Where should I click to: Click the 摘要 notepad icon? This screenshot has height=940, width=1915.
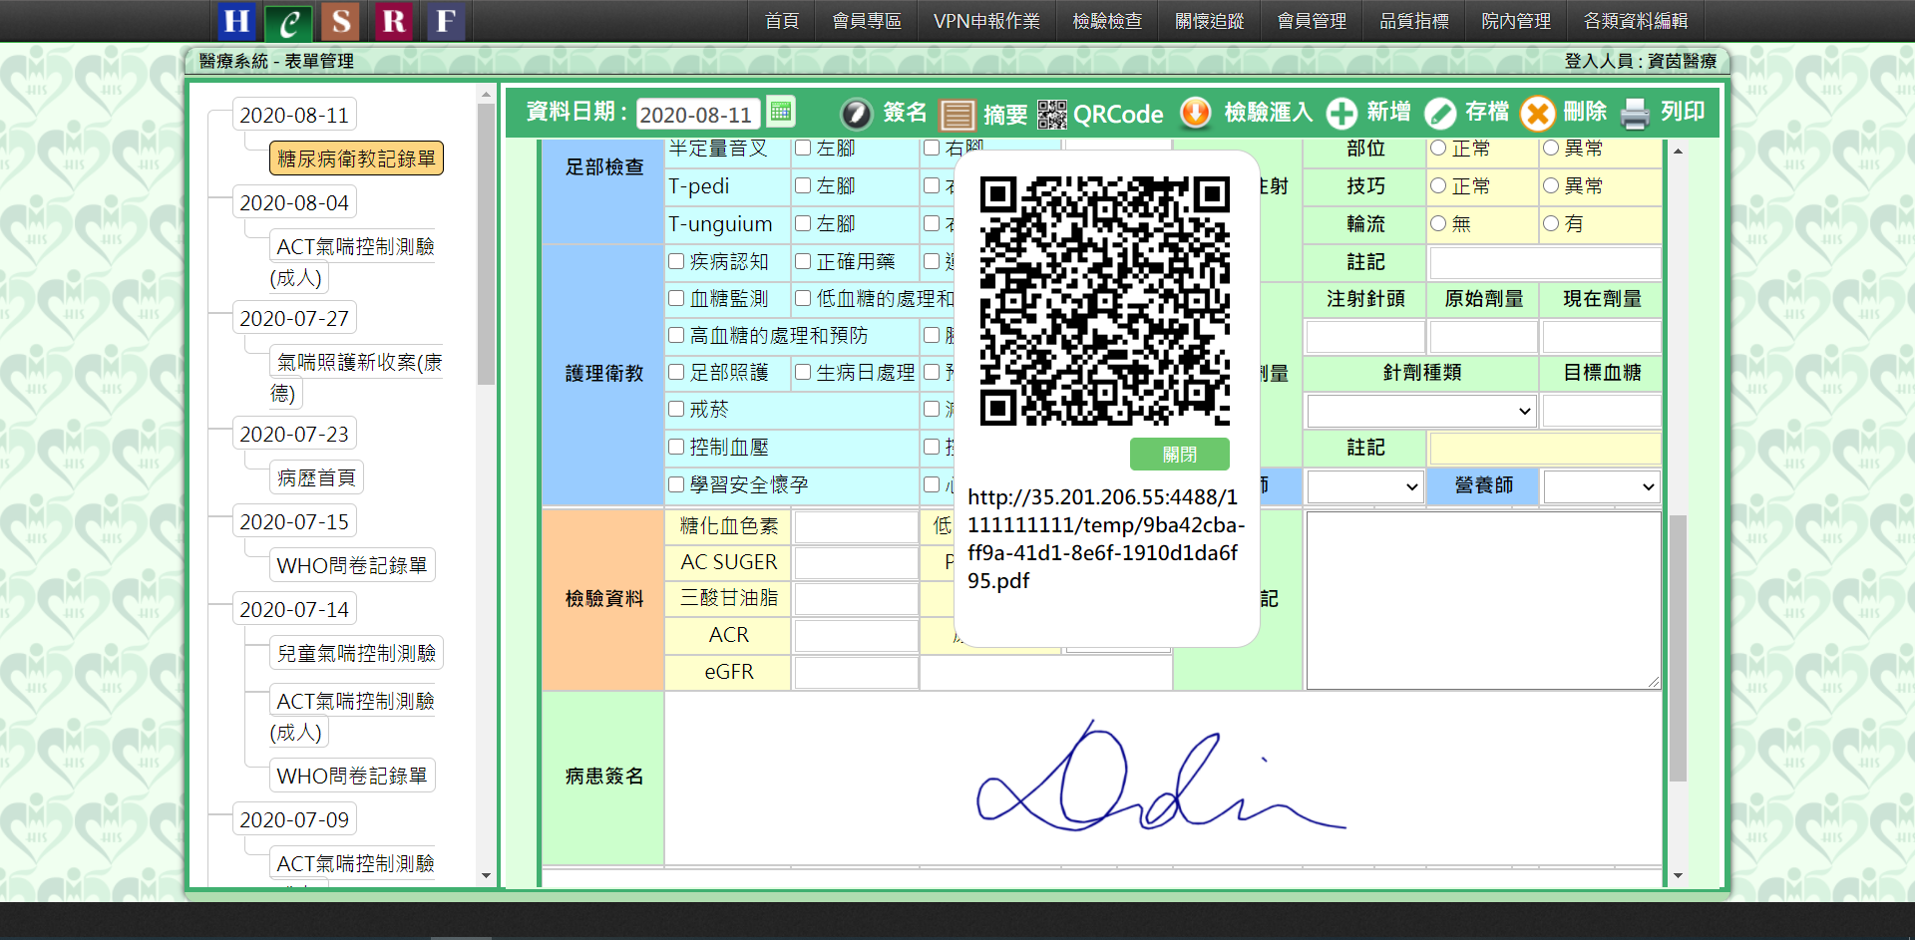tap(957, 115)
